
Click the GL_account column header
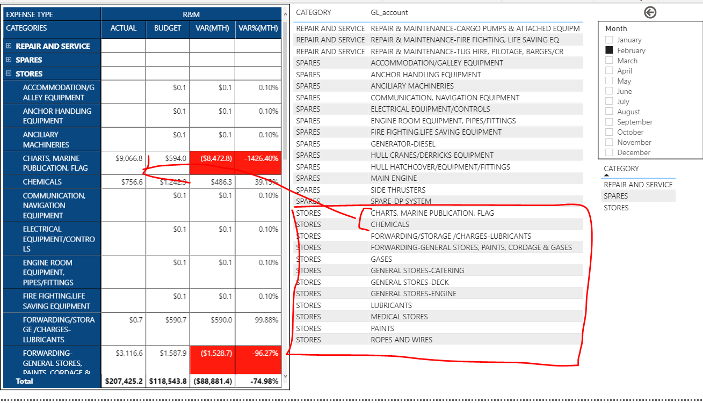pyautogui.click(x=389, y=12)
